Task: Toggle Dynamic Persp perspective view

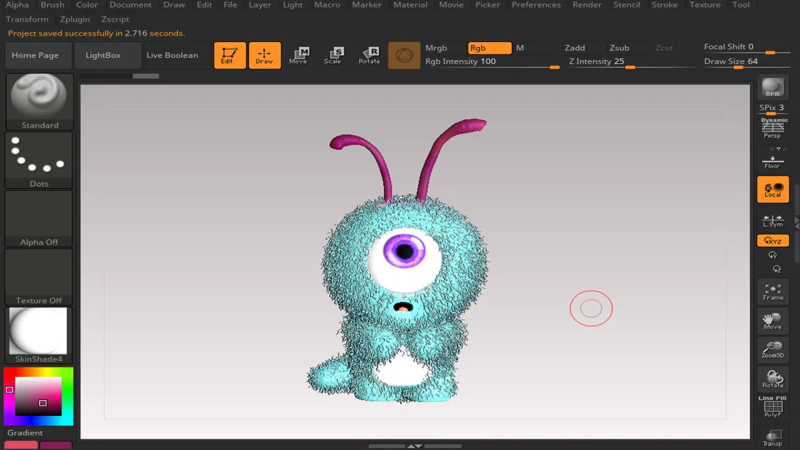Action: tap(773, 128)
